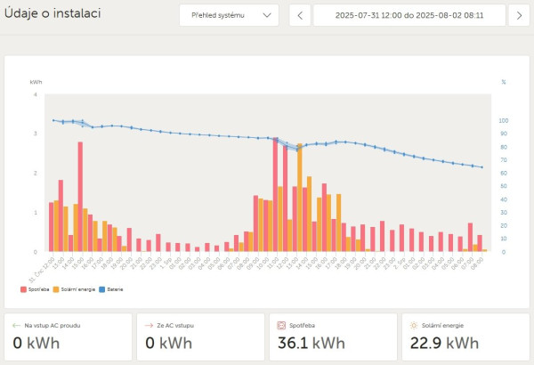
Task: Click the tall consumption bar at 15:00
Action: pos(80,197)
